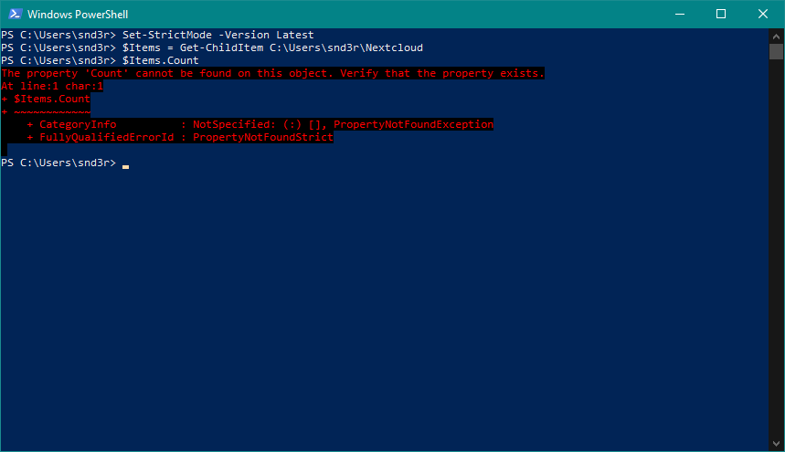Click the Windows PowerShell title bar text

click(x=77, y=14)
